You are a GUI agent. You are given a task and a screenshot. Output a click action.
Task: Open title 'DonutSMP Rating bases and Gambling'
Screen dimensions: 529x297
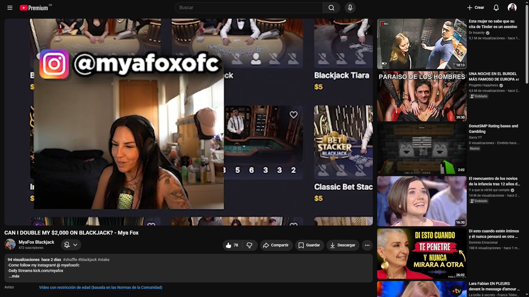point(493,128)
